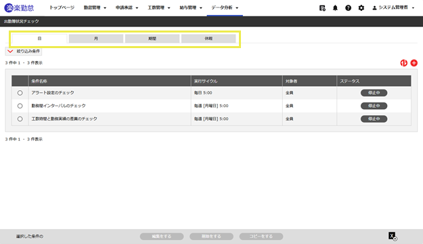Toggle 停止中 status for 勤務間インターバルのチェック
423x244 pixels.
374,106
